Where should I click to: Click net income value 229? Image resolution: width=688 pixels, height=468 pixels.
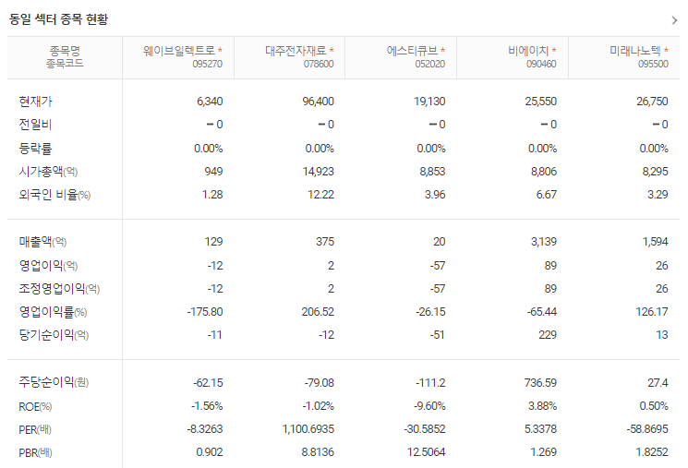pyautogui.click(x=548, y=335)
